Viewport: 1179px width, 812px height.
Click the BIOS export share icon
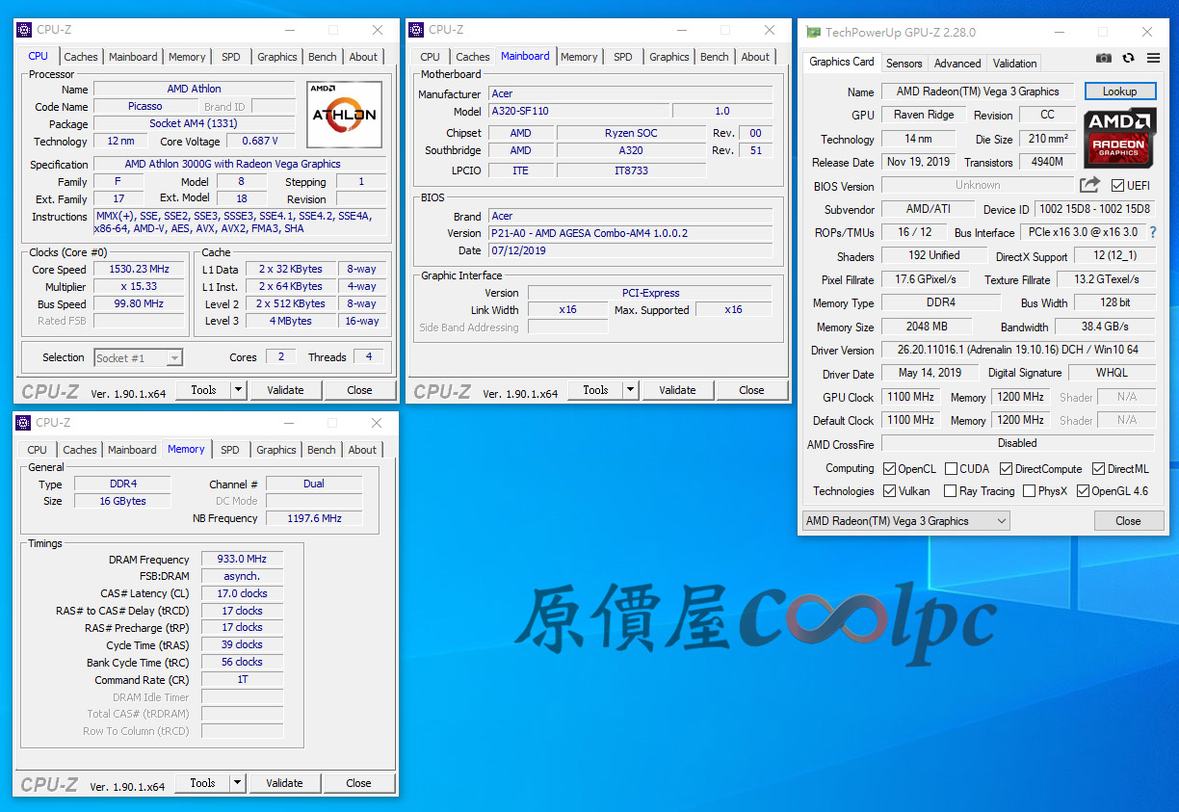pos(1089,185)
